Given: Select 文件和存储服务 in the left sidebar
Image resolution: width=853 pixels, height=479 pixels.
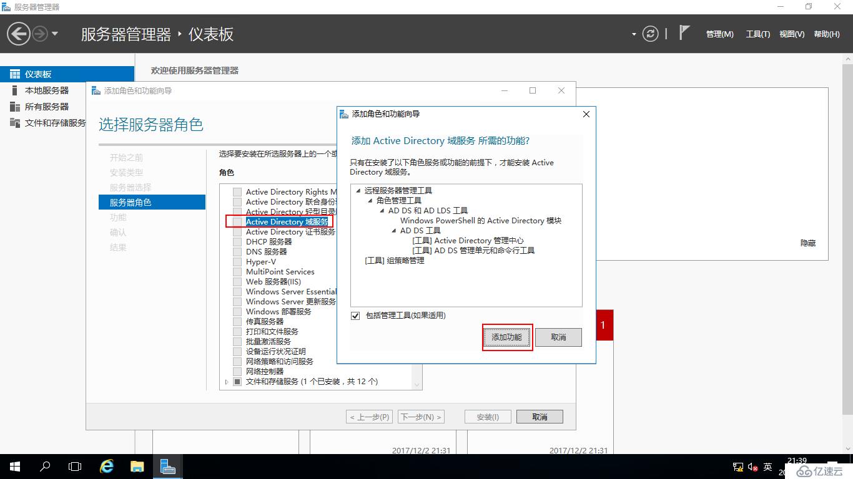Looking at the screenshot, I should pos(55,123).
